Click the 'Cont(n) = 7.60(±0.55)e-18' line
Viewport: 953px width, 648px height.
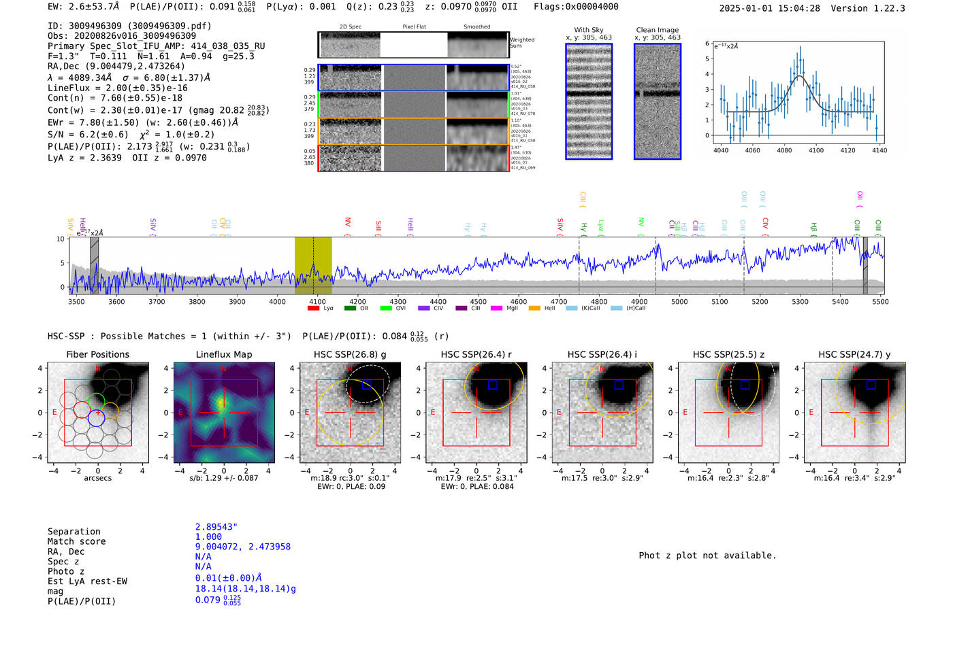(115, 98)
